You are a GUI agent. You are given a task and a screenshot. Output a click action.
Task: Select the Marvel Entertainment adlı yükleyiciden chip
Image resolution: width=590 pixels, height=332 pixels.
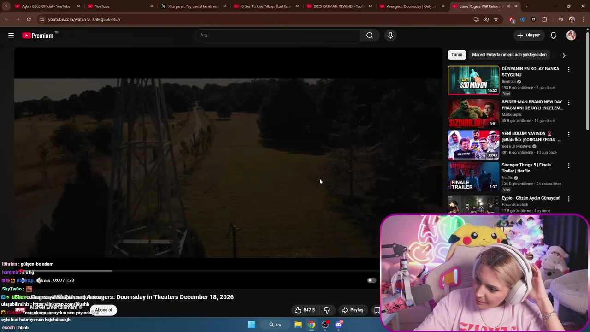coord(509,55)
